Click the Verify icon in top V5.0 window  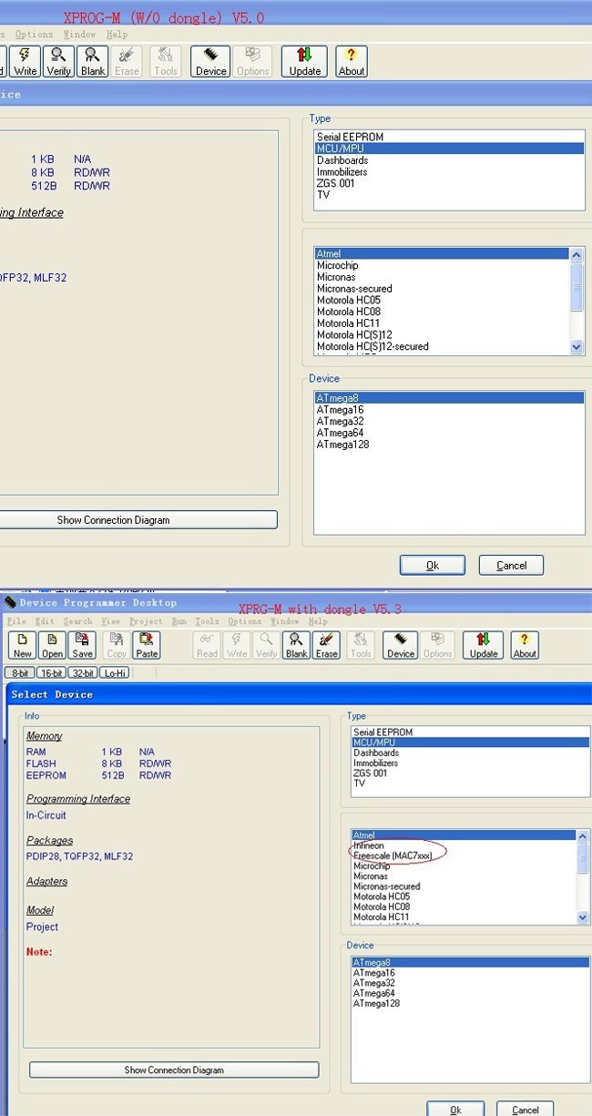[x=59, y=61]
